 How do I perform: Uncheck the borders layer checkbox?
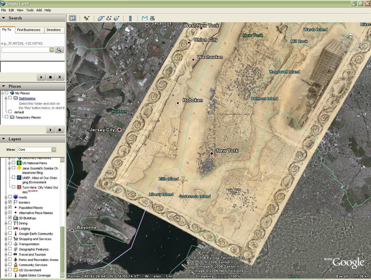[x=10, y=202]
